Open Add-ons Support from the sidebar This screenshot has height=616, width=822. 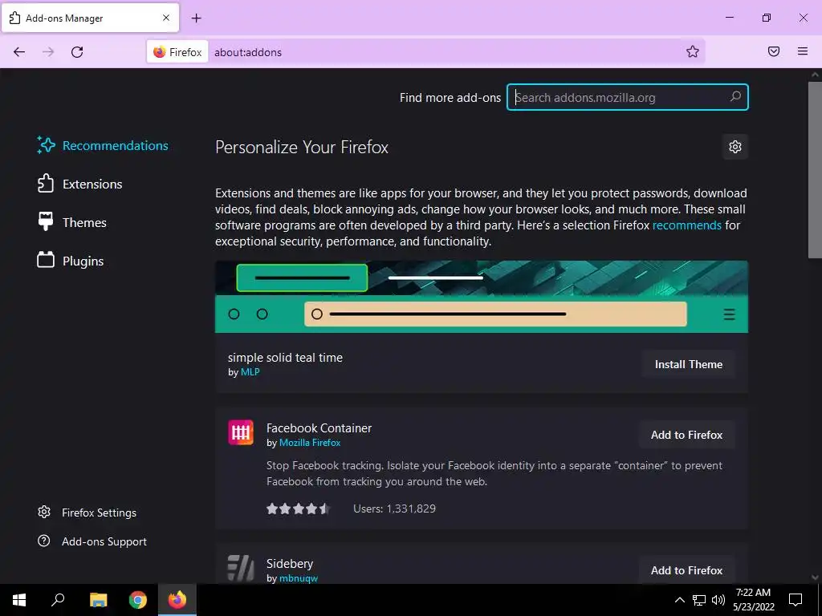pos(92,541)
